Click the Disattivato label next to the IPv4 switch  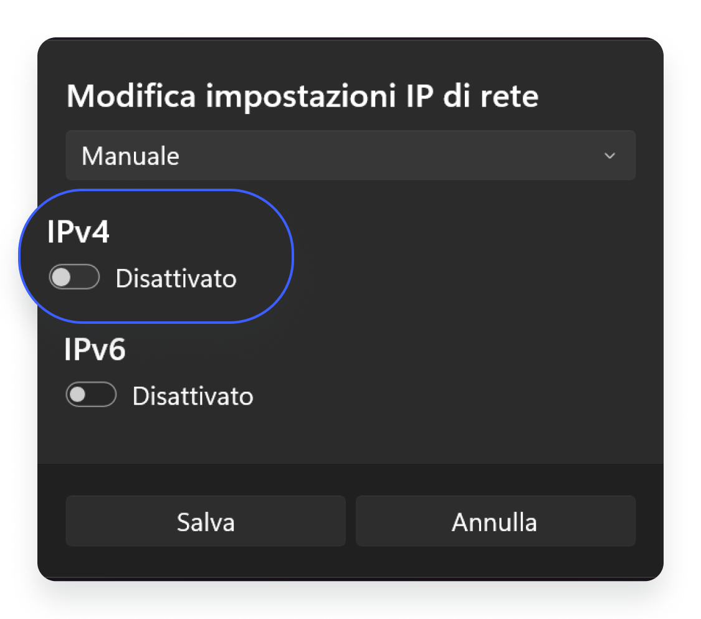(x=176, y=278)
